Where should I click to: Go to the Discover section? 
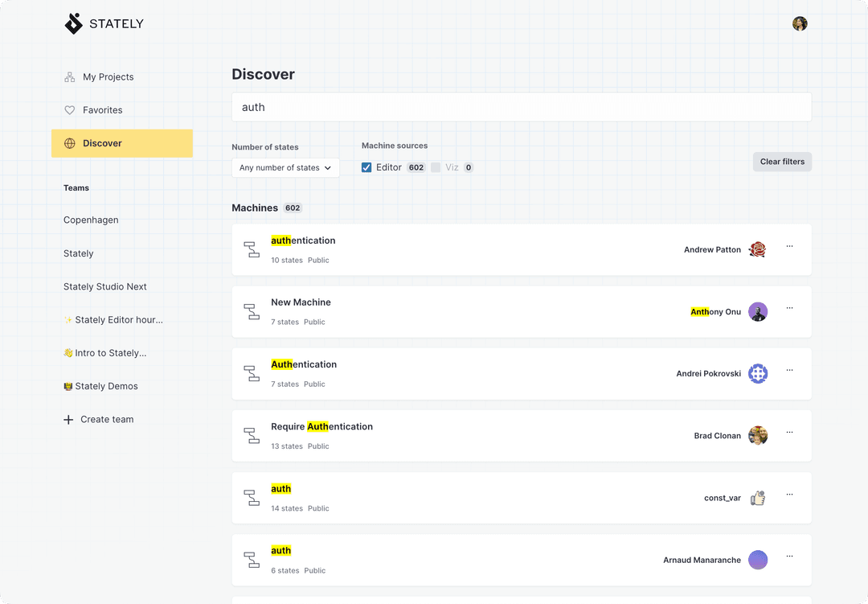[x=122, y=143]
